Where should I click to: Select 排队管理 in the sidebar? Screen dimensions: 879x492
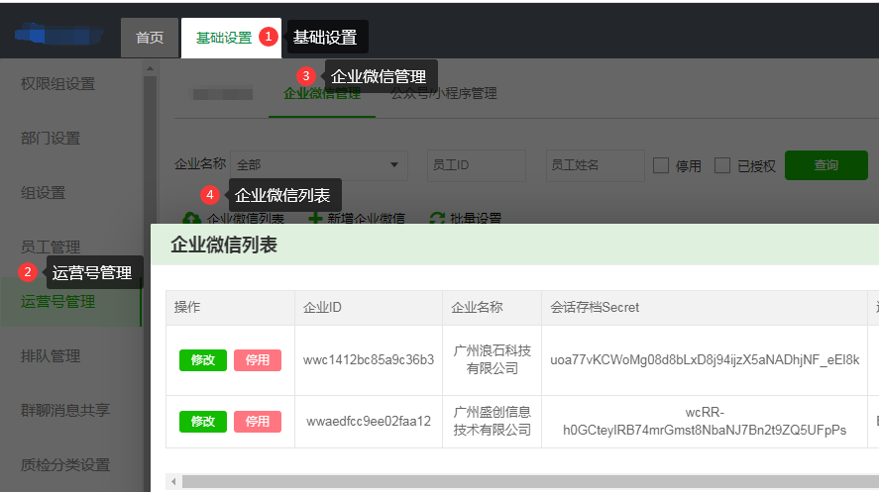coord(51,355)
